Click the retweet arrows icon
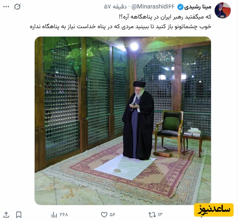This screenshot has width=238, height=221. click(152, 215)
